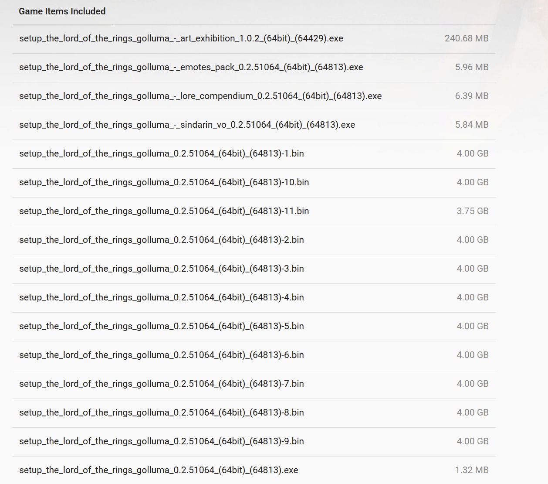Download the emotes_pack_0.2.51064 exe file
The image size is (548, 484).
click(x=191, y=67)
